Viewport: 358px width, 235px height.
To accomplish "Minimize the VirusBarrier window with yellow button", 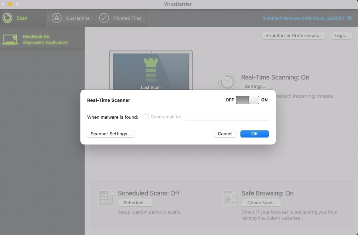I will (10, 4).
